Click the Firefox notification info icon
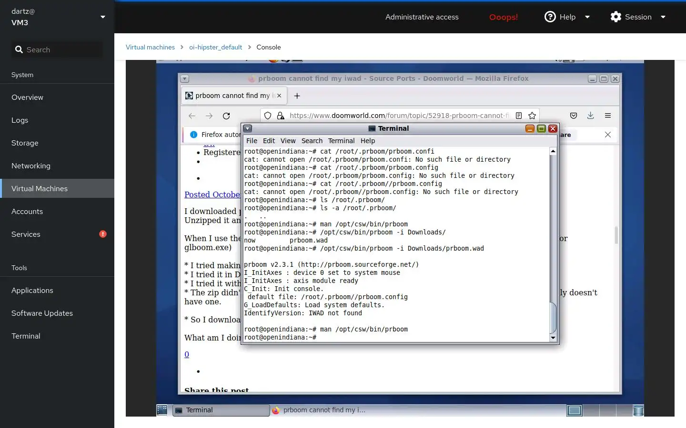The width and height of the screenshot is (686, 428). click(x=193, y=135)
